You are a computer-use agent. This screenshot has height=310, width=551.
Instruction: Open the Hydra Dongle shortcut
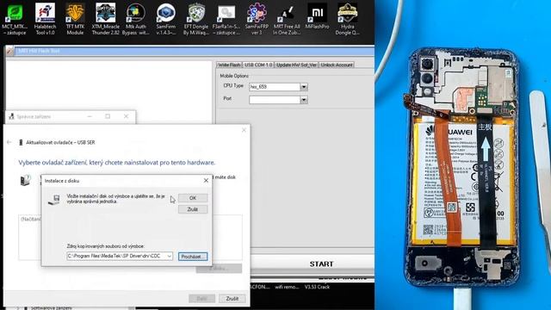pyautogui.click(x=347, y=19)
